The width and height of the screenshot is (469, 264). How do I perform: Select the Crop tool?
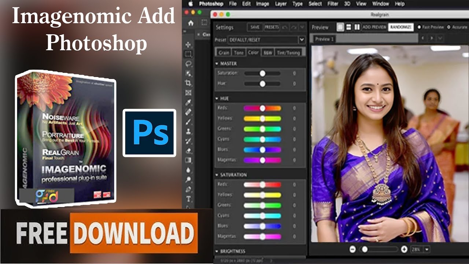pos(189,83)
